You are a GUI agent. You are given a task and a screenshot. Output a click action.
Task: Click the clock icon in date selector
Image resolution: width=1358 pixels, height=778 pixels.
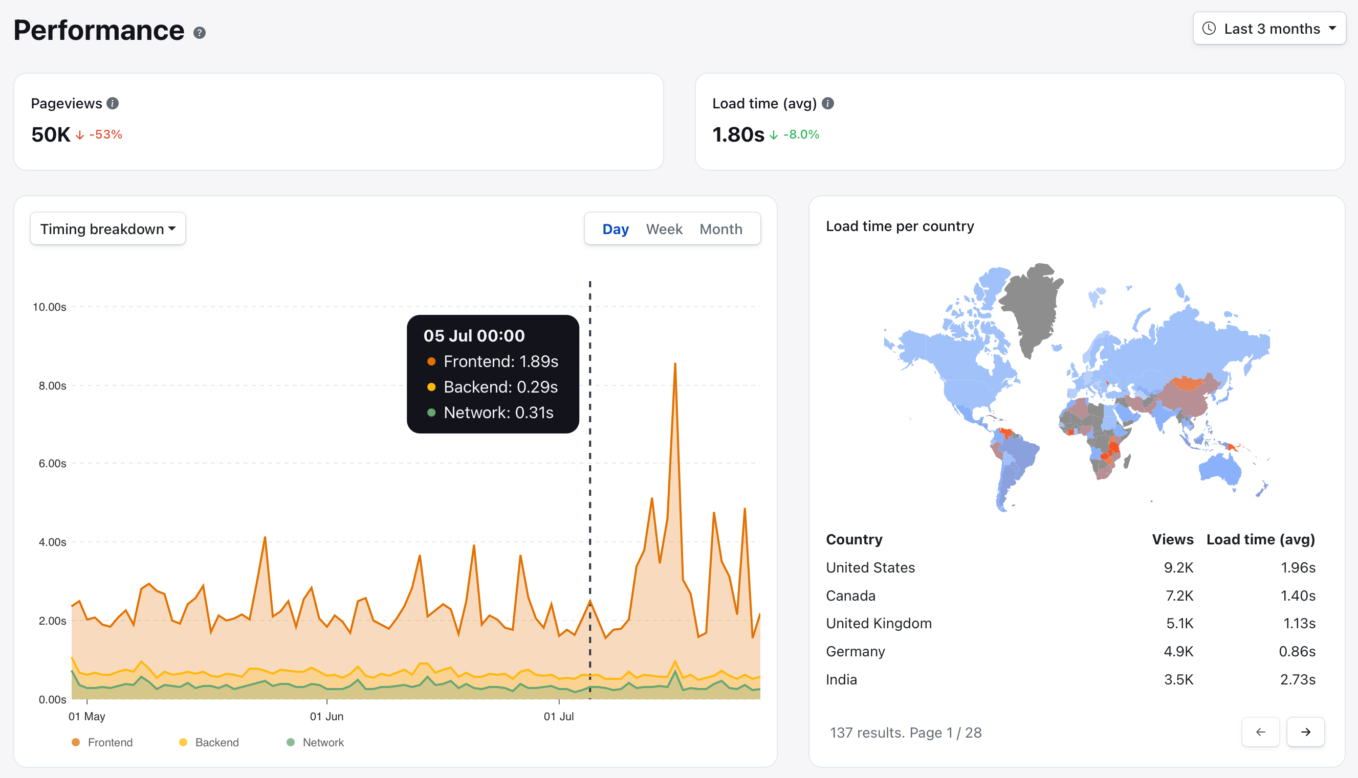pos(1209,28)
